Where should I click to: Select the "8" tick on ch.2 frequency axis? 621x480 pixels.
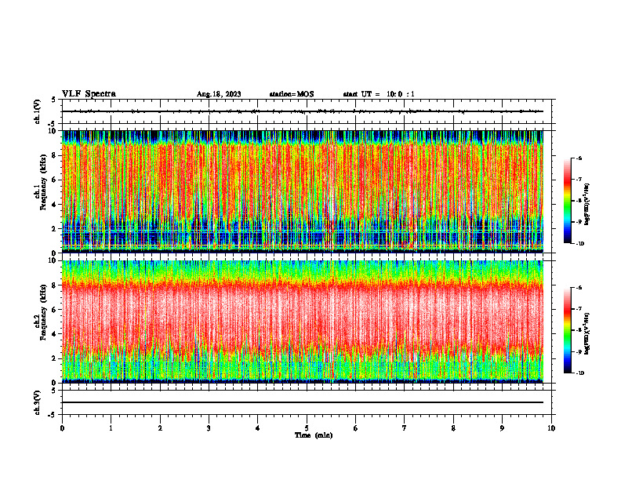click(x=54, y=285)
